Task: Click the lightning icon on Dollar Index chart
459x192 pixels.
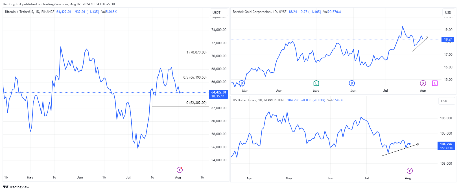Action: (410, 171)
